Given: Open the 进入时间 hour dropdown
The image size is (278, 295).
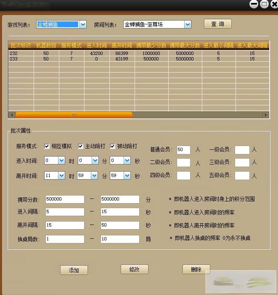Looking at the screenshot, I should (x=61, y=161).
